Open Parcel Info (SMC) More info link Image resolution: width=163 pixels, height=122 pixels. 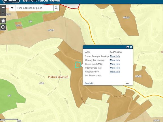[x=115, y=64]
